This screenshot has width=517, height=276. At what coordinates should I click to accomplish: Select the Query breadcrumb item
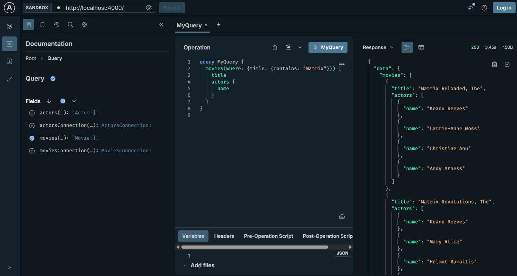coord(55,58)
